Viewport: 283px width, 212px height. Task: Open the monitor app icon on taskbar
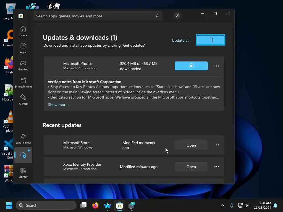click(132, 205)
